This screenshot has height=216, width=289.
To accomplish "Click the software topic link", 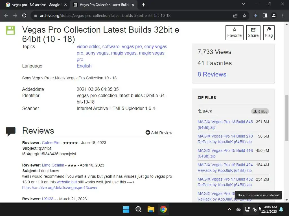I will (x=111, y=47).
